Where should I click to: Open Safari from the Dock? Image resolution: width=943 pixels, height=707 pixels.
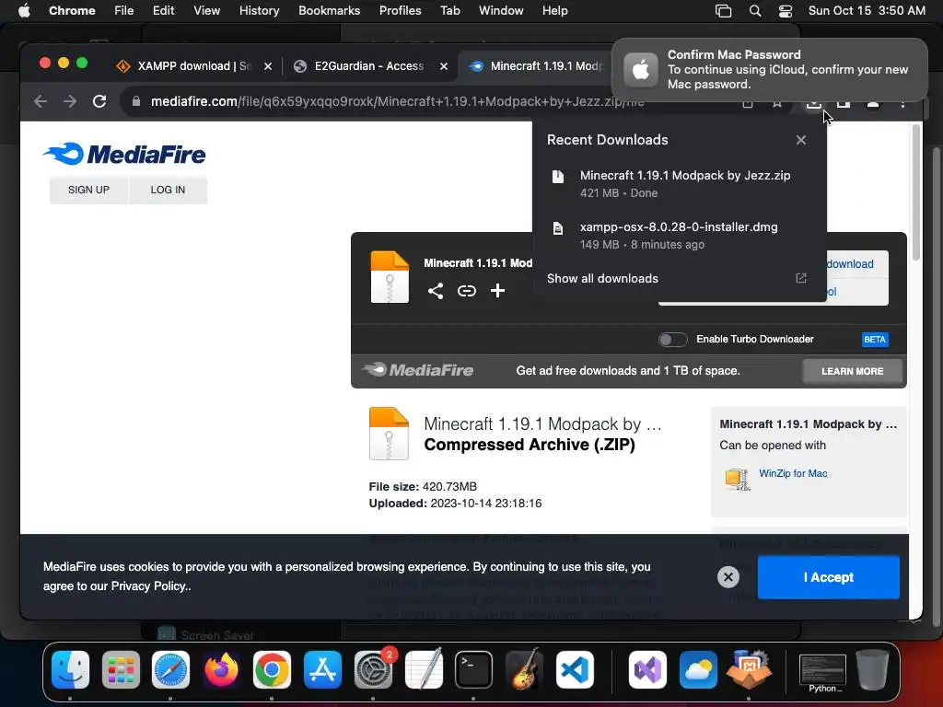[x=170, y=670]
